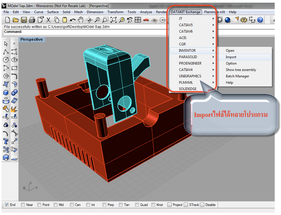The image size is (281, 215).
Task: Open the DATAKIT Exchange menu
Action: tap(185, 12)
